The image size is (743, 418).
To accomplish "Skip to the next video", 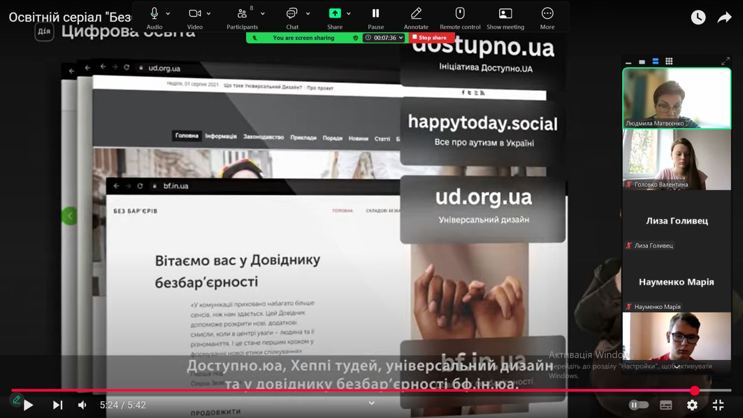I will coord(58,405).
